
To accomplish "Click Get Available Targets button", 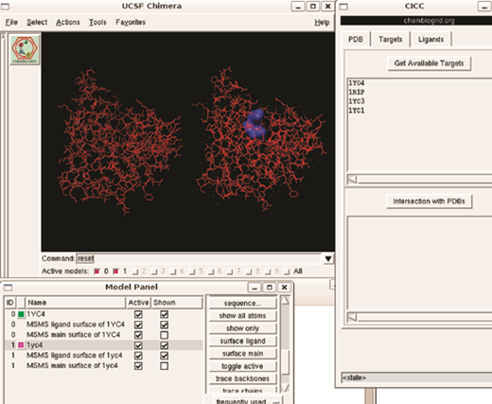I will pyautogui.click(x=429, y=63).
